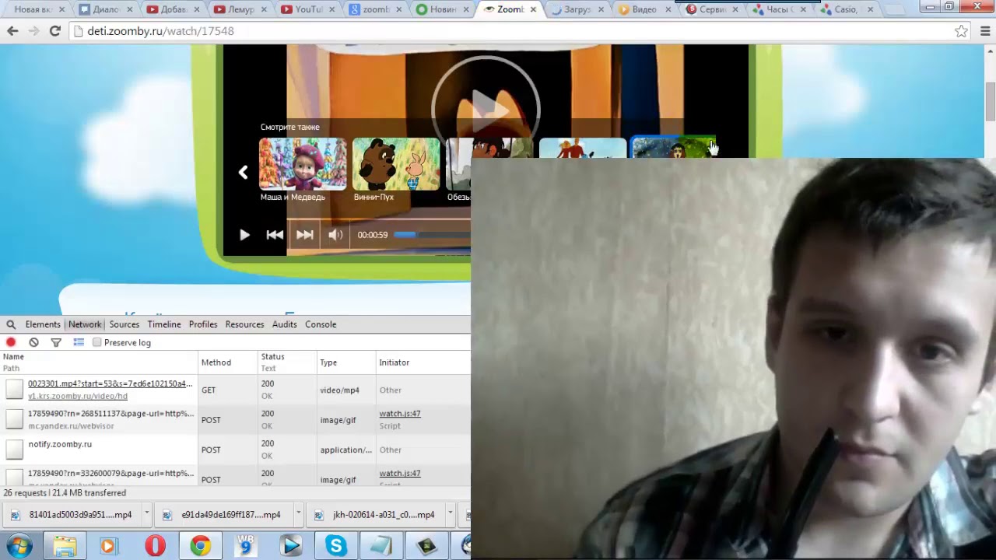The image size is (996, 560).
Task: Click 26 requests transferred summary text
Action: tap(65, 493)
